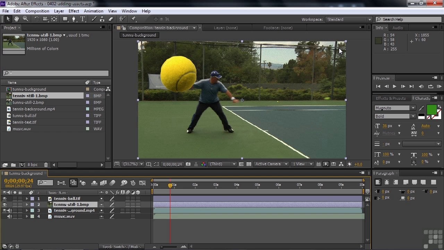Mute audio for music.wav layer
The width and height of the screenshot is (444, 250).
(x=9, y=216)
